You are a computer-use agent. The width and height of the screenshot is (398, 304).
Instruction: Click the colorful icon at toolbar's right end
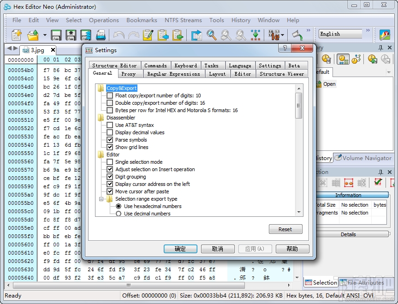coord(385,35)
